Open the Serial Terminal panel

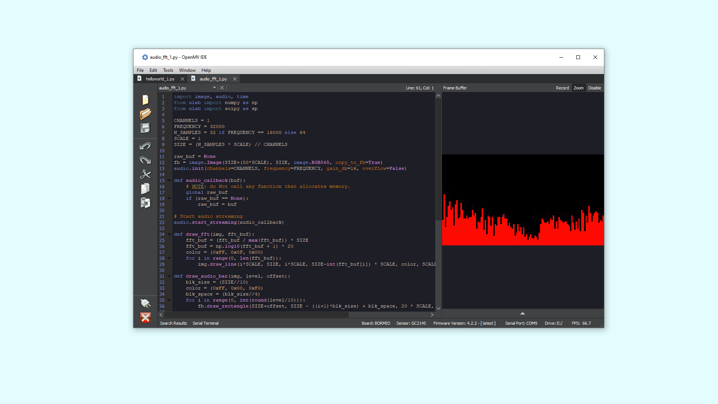[205, 323]
